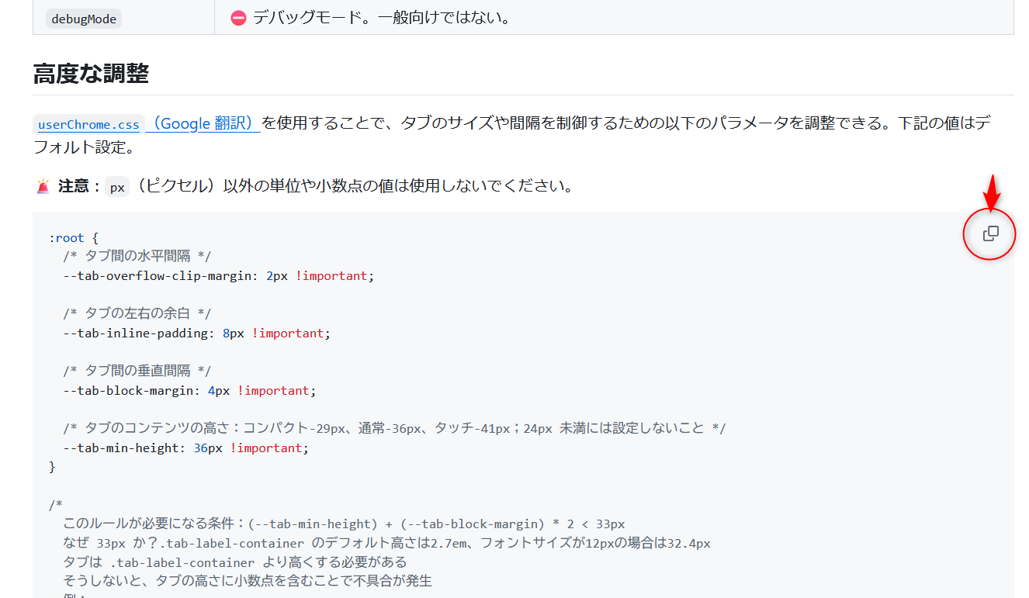Copy the CSS code block to clipboard
The height and width of the screenshot is (598, 1029).
(x=990, y=233)
